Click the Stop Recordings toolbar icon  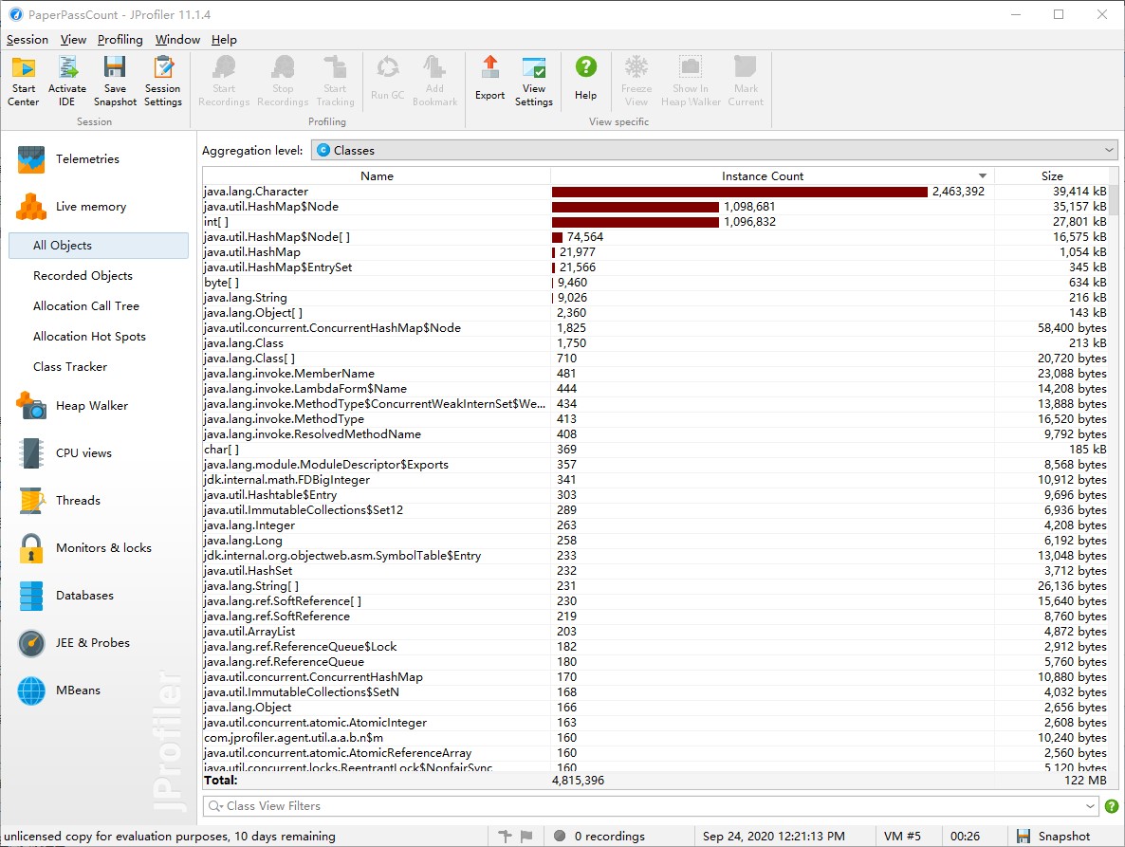tap(283, 67)
